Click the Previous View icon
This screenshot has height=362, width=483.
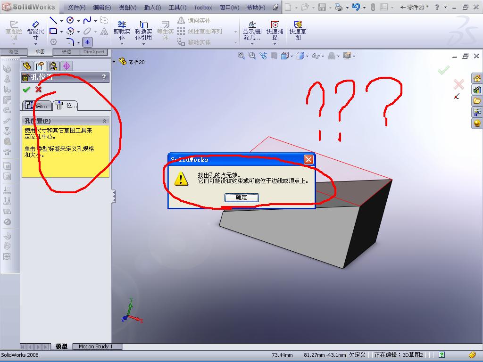(x=263, y=56)
